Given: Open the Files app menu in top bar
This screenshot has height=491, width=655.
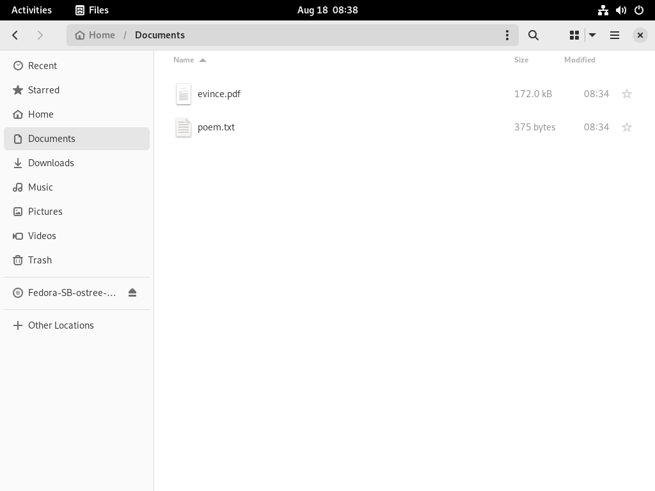Looking at the screenshot, I should 92,10.
